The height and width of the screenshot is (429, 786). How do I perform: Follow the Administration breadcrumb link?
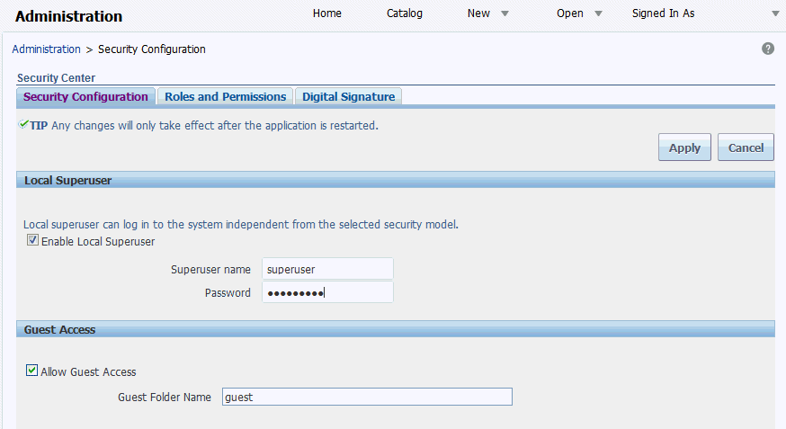[46, 49]
